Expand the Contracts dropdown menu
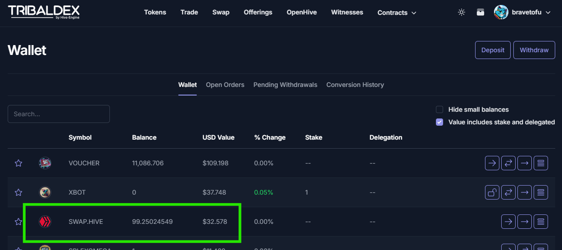This screenshot has height=250, width=562. [x=397, y=13]
